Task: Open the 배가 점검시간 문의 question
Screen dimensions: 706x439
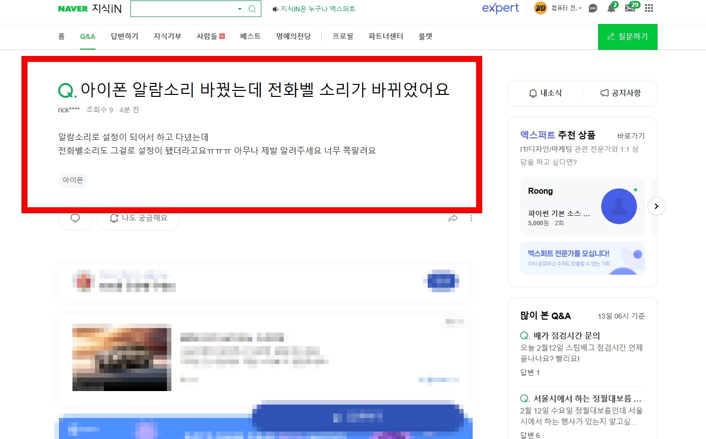Action: [x=567, y=336]
